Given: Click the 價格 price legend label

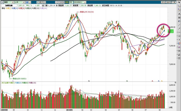Looking at the screenshot, I should point(3,8).
